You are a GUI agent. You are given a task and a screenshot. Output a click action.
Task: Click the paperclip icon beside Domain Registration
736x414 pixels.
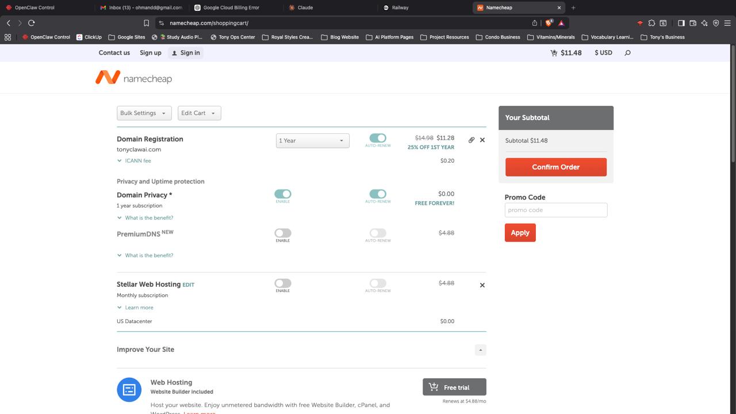coord(471,140)
